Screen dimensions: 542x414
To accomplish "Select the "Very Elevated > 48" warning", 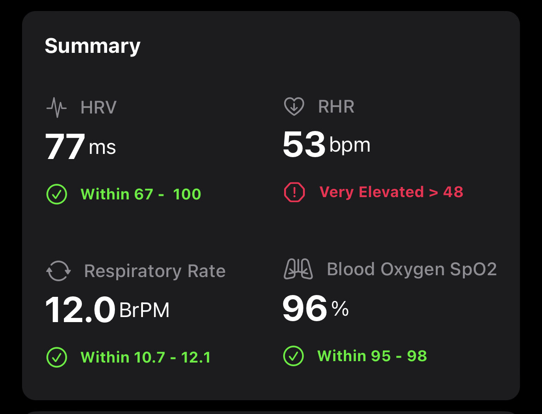I will coord(391,192).
